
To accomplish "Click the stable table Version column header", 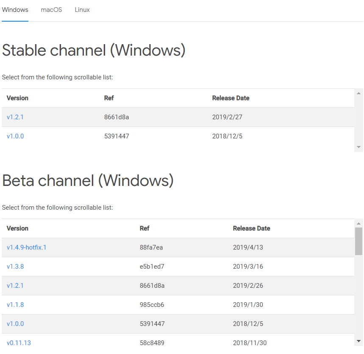I will (x=17, y=98).
